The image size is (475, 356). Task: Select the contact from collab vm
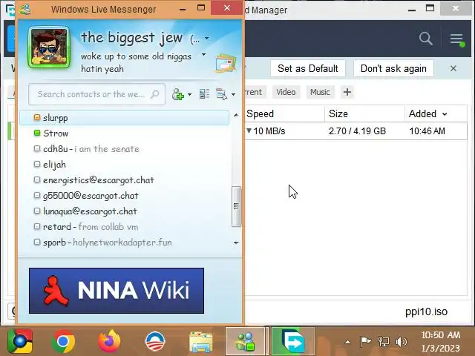pos(124,227)
